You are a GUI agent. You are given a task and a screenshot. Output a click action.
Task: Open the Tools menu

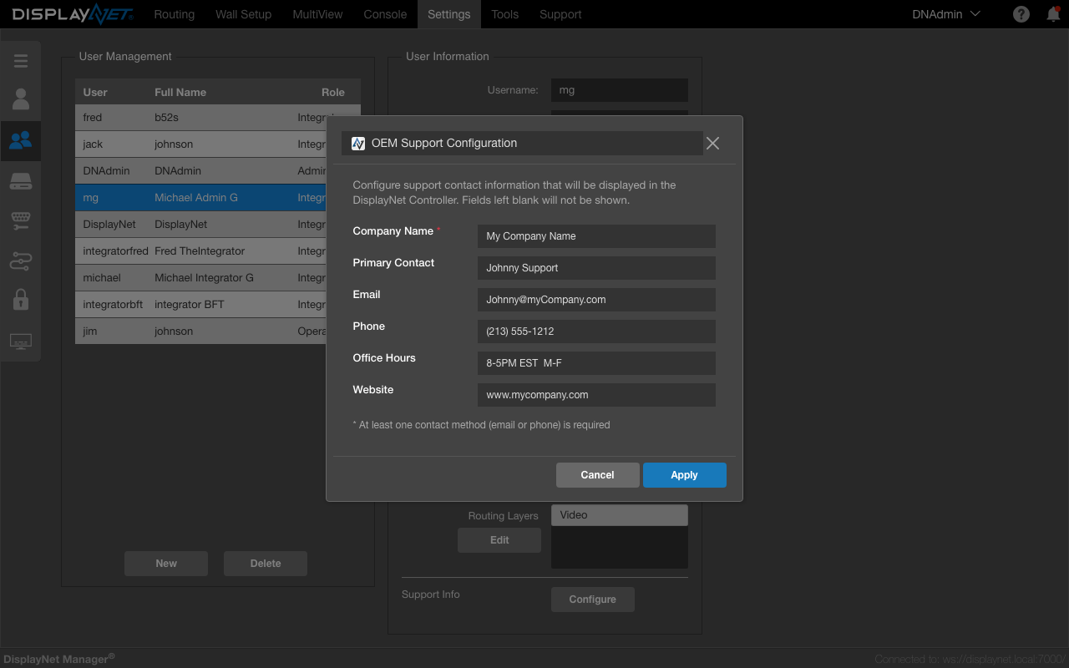504,14
